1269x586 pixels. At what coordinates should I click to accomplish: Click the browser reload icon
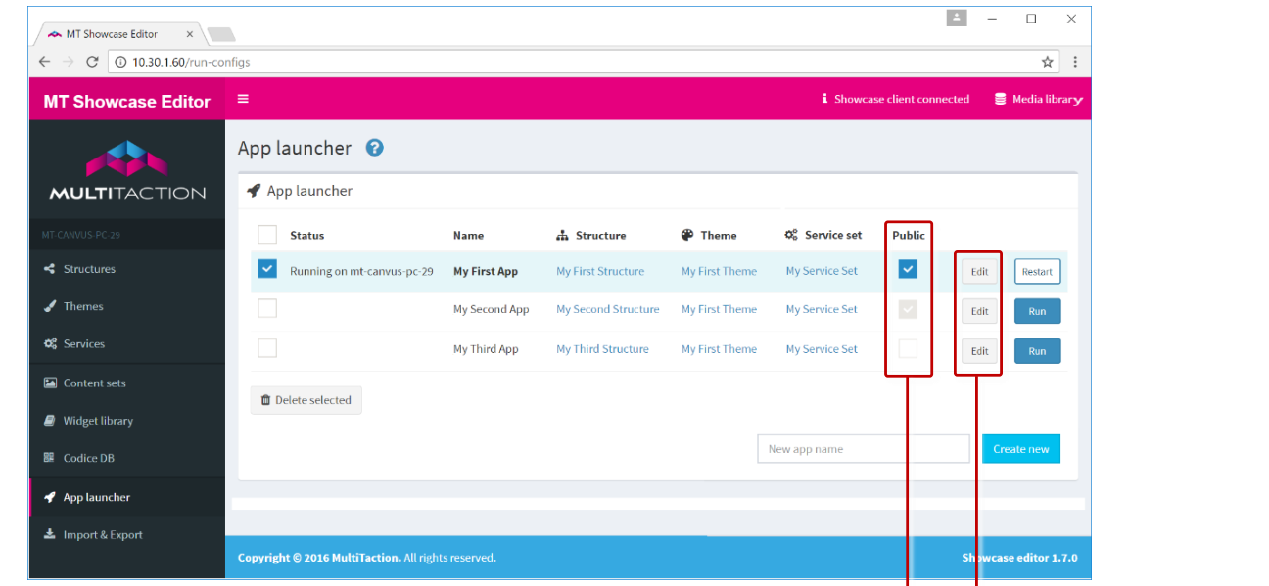tap(92, 62)
